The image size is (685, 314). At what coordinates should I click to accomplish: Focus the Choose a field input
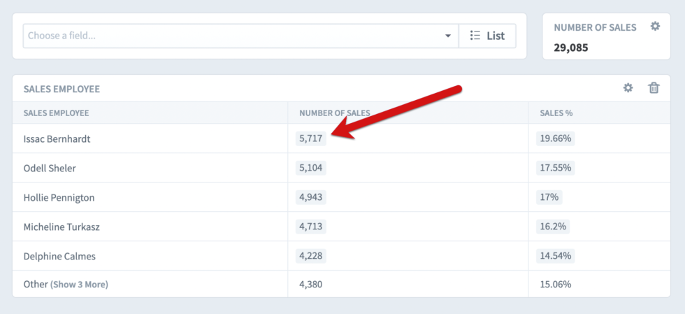coord(231,36)
